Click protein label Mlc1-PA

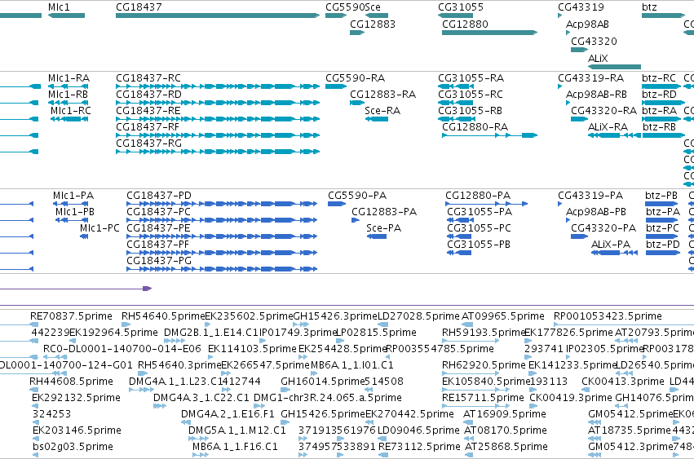tap(73, 196)
